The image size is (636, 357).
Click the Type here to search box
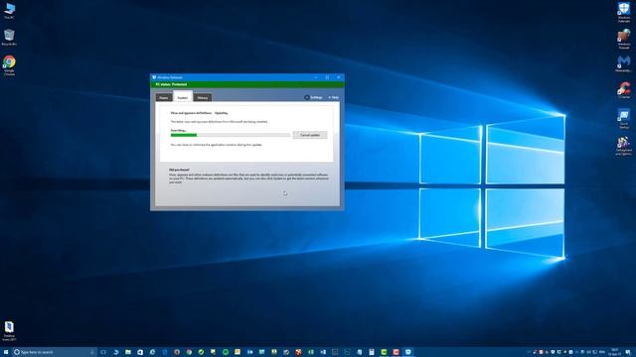pos(55,352)
